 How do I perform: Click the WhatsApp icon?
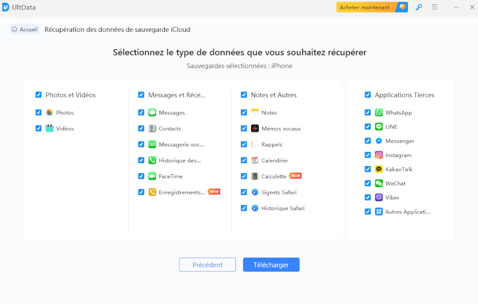(x=378, y=112)
